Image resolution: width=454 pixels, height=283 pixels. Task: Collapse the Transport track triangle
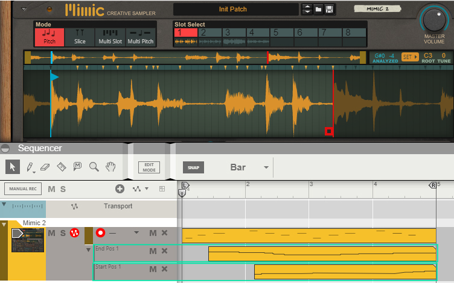coord(4,204)
